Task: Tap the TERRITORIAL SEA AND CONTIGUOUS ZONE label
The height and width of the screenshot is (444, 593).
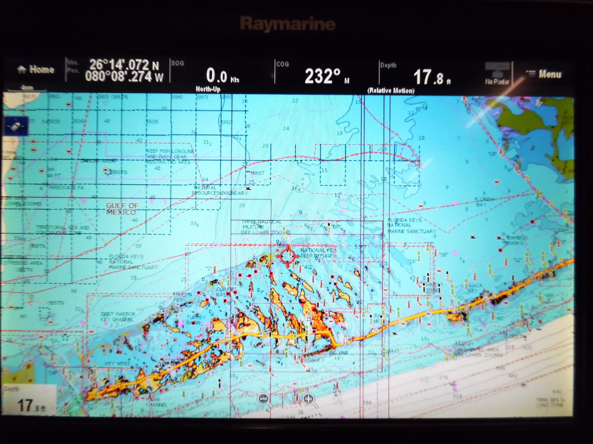Action: (63, 230)
